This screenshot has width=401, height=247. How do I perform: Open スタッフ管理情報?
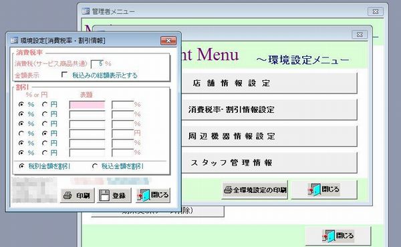pyautogui.click(x=269, y=163)
